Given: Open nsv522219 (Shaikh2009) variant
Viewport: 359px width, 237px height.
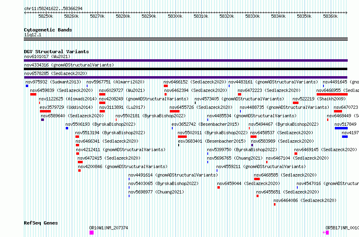Looking at the screenshot, I should coord(319,99).
